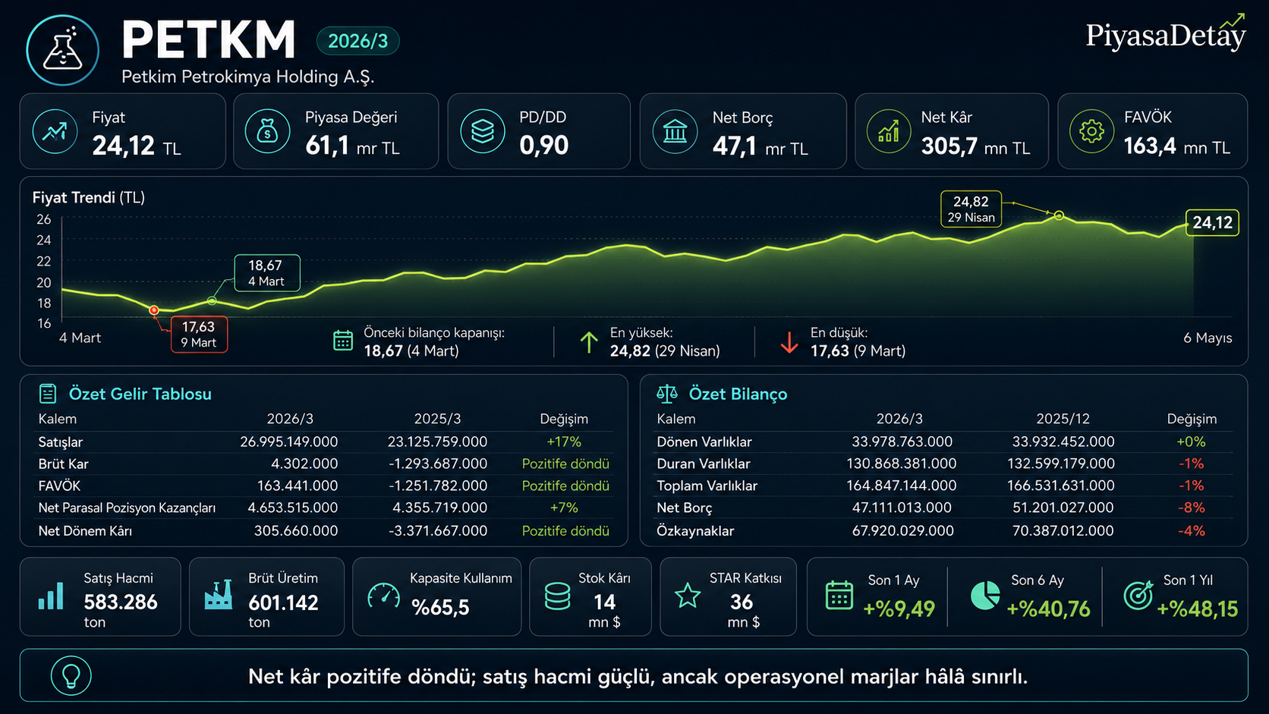The width and height of the screenshot is (1269, 714).
Task: Click the Net Kâr value 305,7 mn TL
Action: (975, 146)
